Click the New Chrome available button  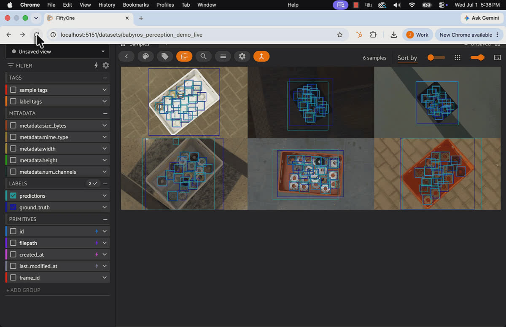click(x=468, y=35)
